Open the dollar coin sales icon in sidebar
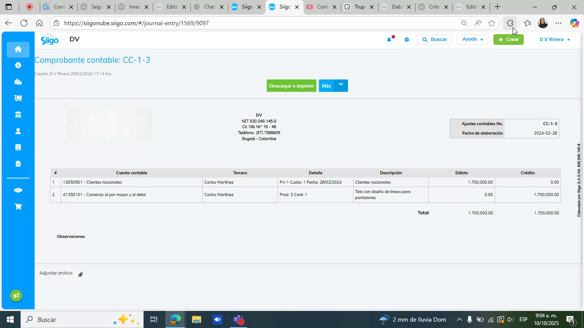584x328 pixels. point(18,65)
